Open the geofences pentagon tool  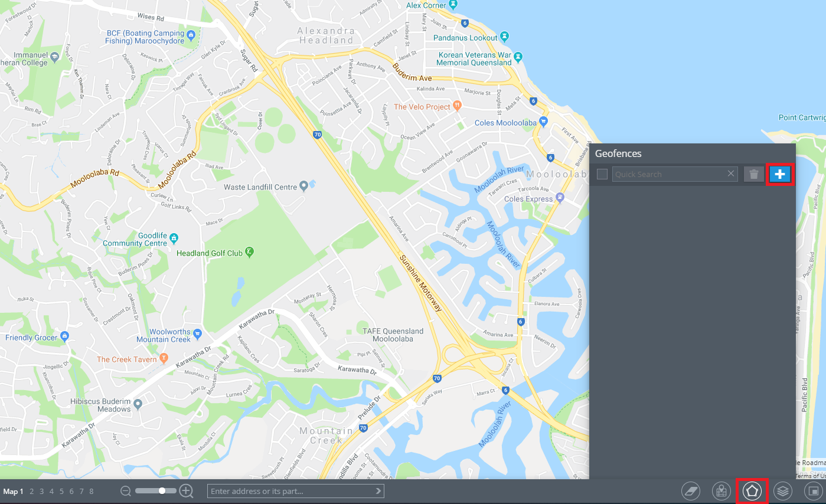point(752,490)
